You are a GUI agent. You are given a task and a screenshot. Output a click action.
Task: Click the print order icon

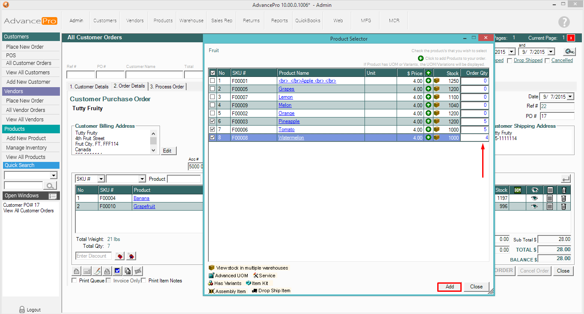coord(77,271)
